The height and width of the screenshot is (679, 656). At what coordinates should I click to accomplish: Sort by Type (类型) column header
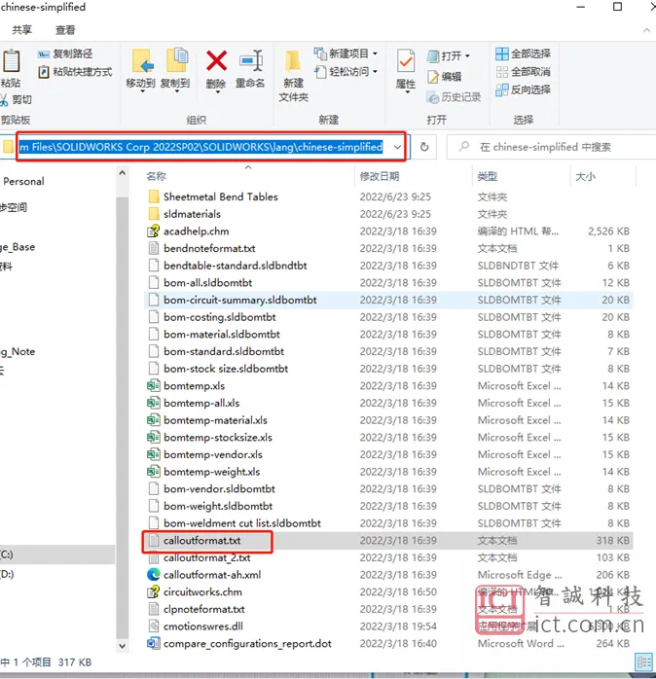point(488,176)
